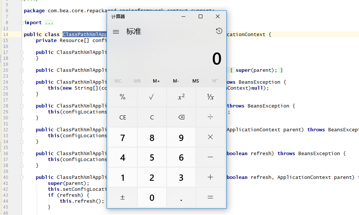
Task: Open the calculation history with the clock icon
Action: coord(219,31)
